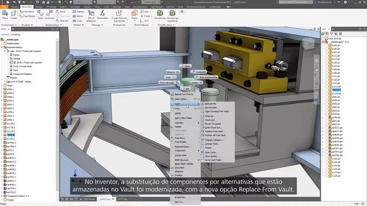Activate the Free Rotate tool in ribbon

27,16
